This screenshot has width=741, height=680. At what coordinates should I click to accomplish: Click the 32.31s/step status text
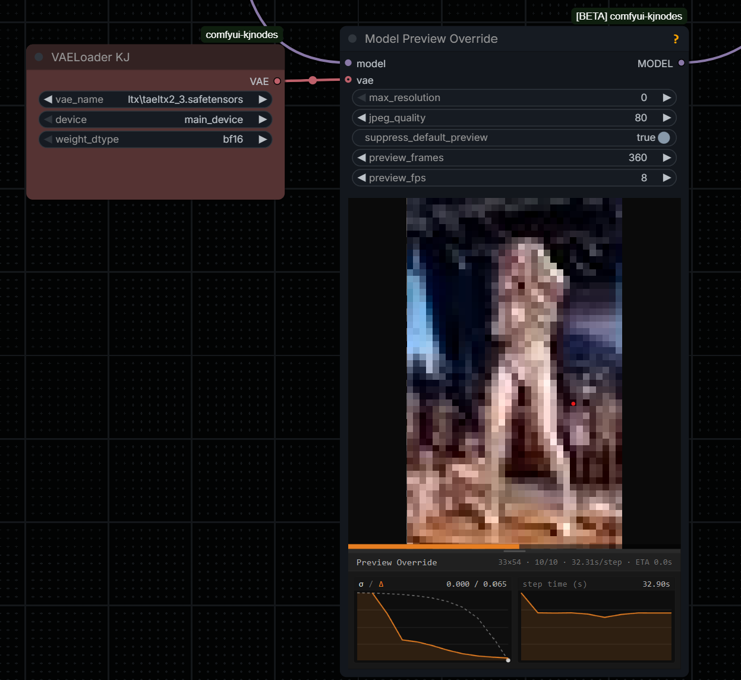coord(597,562)
